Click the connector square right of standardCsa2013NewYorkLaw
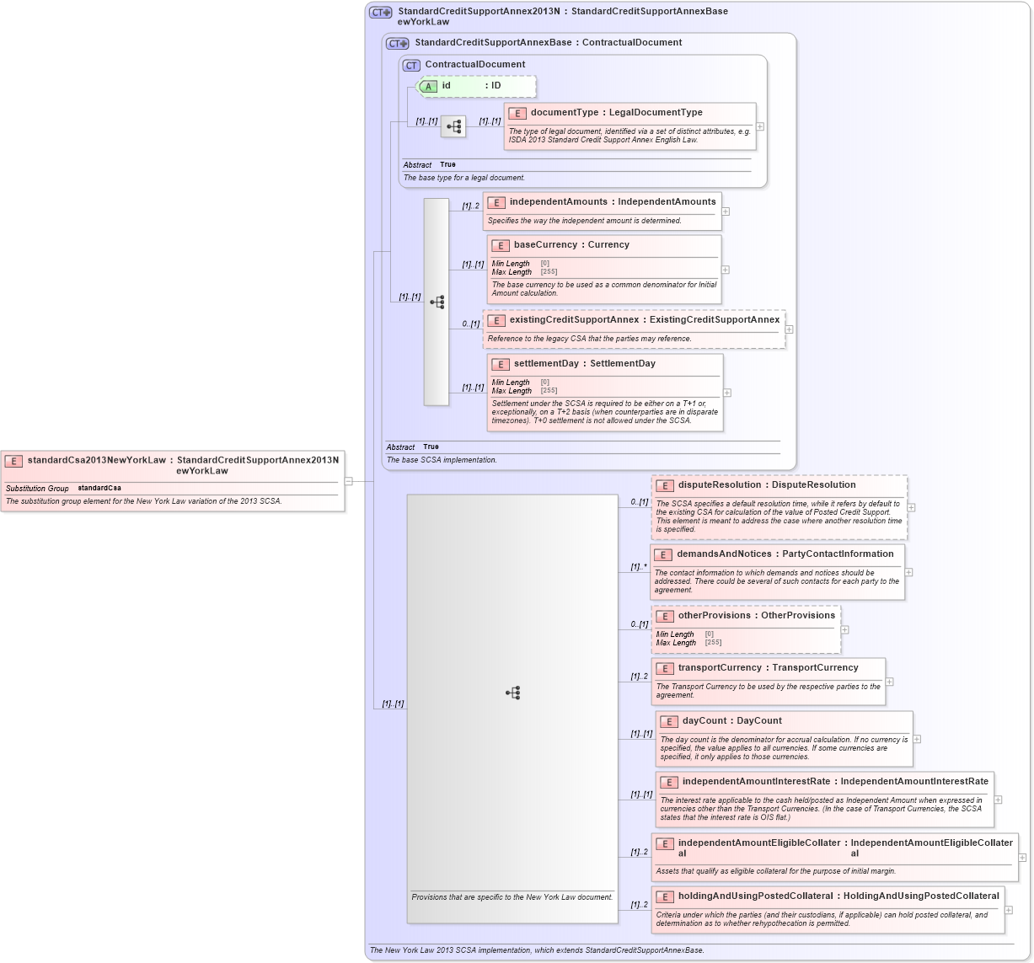Image resolution: width=1034 pixels, height=963 pixels. point(347,481)
